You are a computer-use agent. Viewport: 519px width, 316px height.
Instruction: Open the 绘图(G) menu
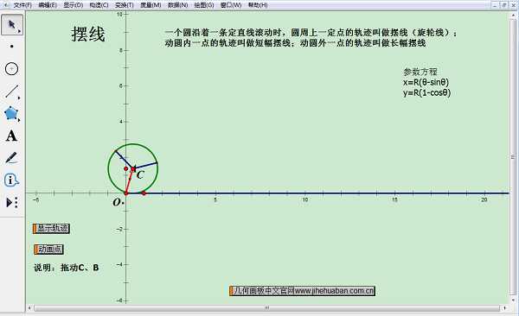(x=204, y=5)
